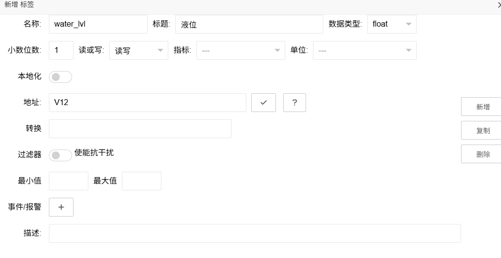Click the 过滤器 label

tap(30, 154)
